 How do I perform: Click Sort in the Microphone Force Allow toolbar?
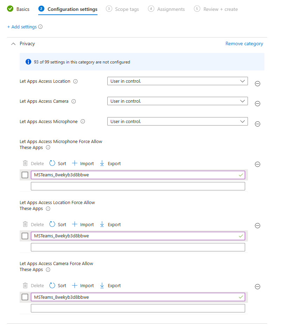tap(58, 163)
